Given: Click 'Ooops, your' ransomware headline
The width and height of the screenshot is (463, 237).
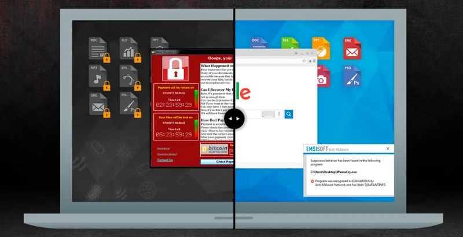Looking at the screenshot, I should pos(220,58).
